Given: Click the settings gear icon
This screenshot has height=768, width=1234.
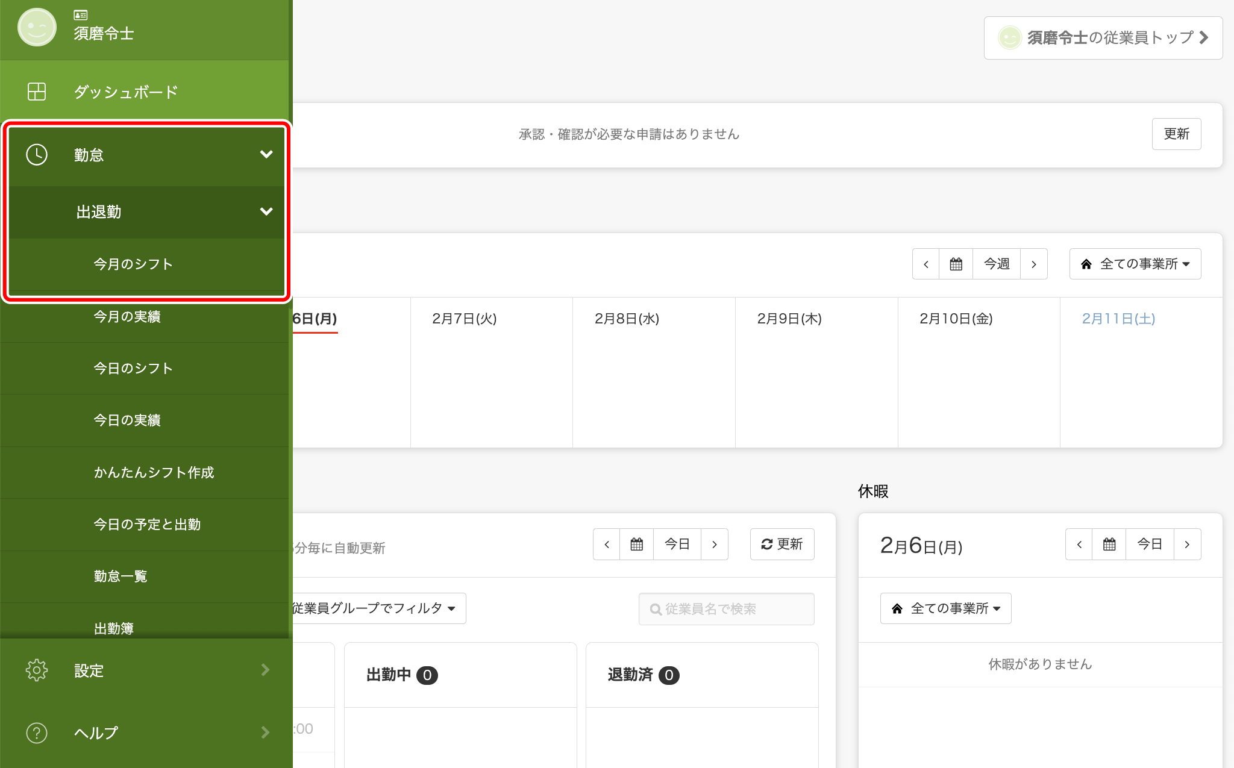Looking at the screenshot, I should (37, 670).
